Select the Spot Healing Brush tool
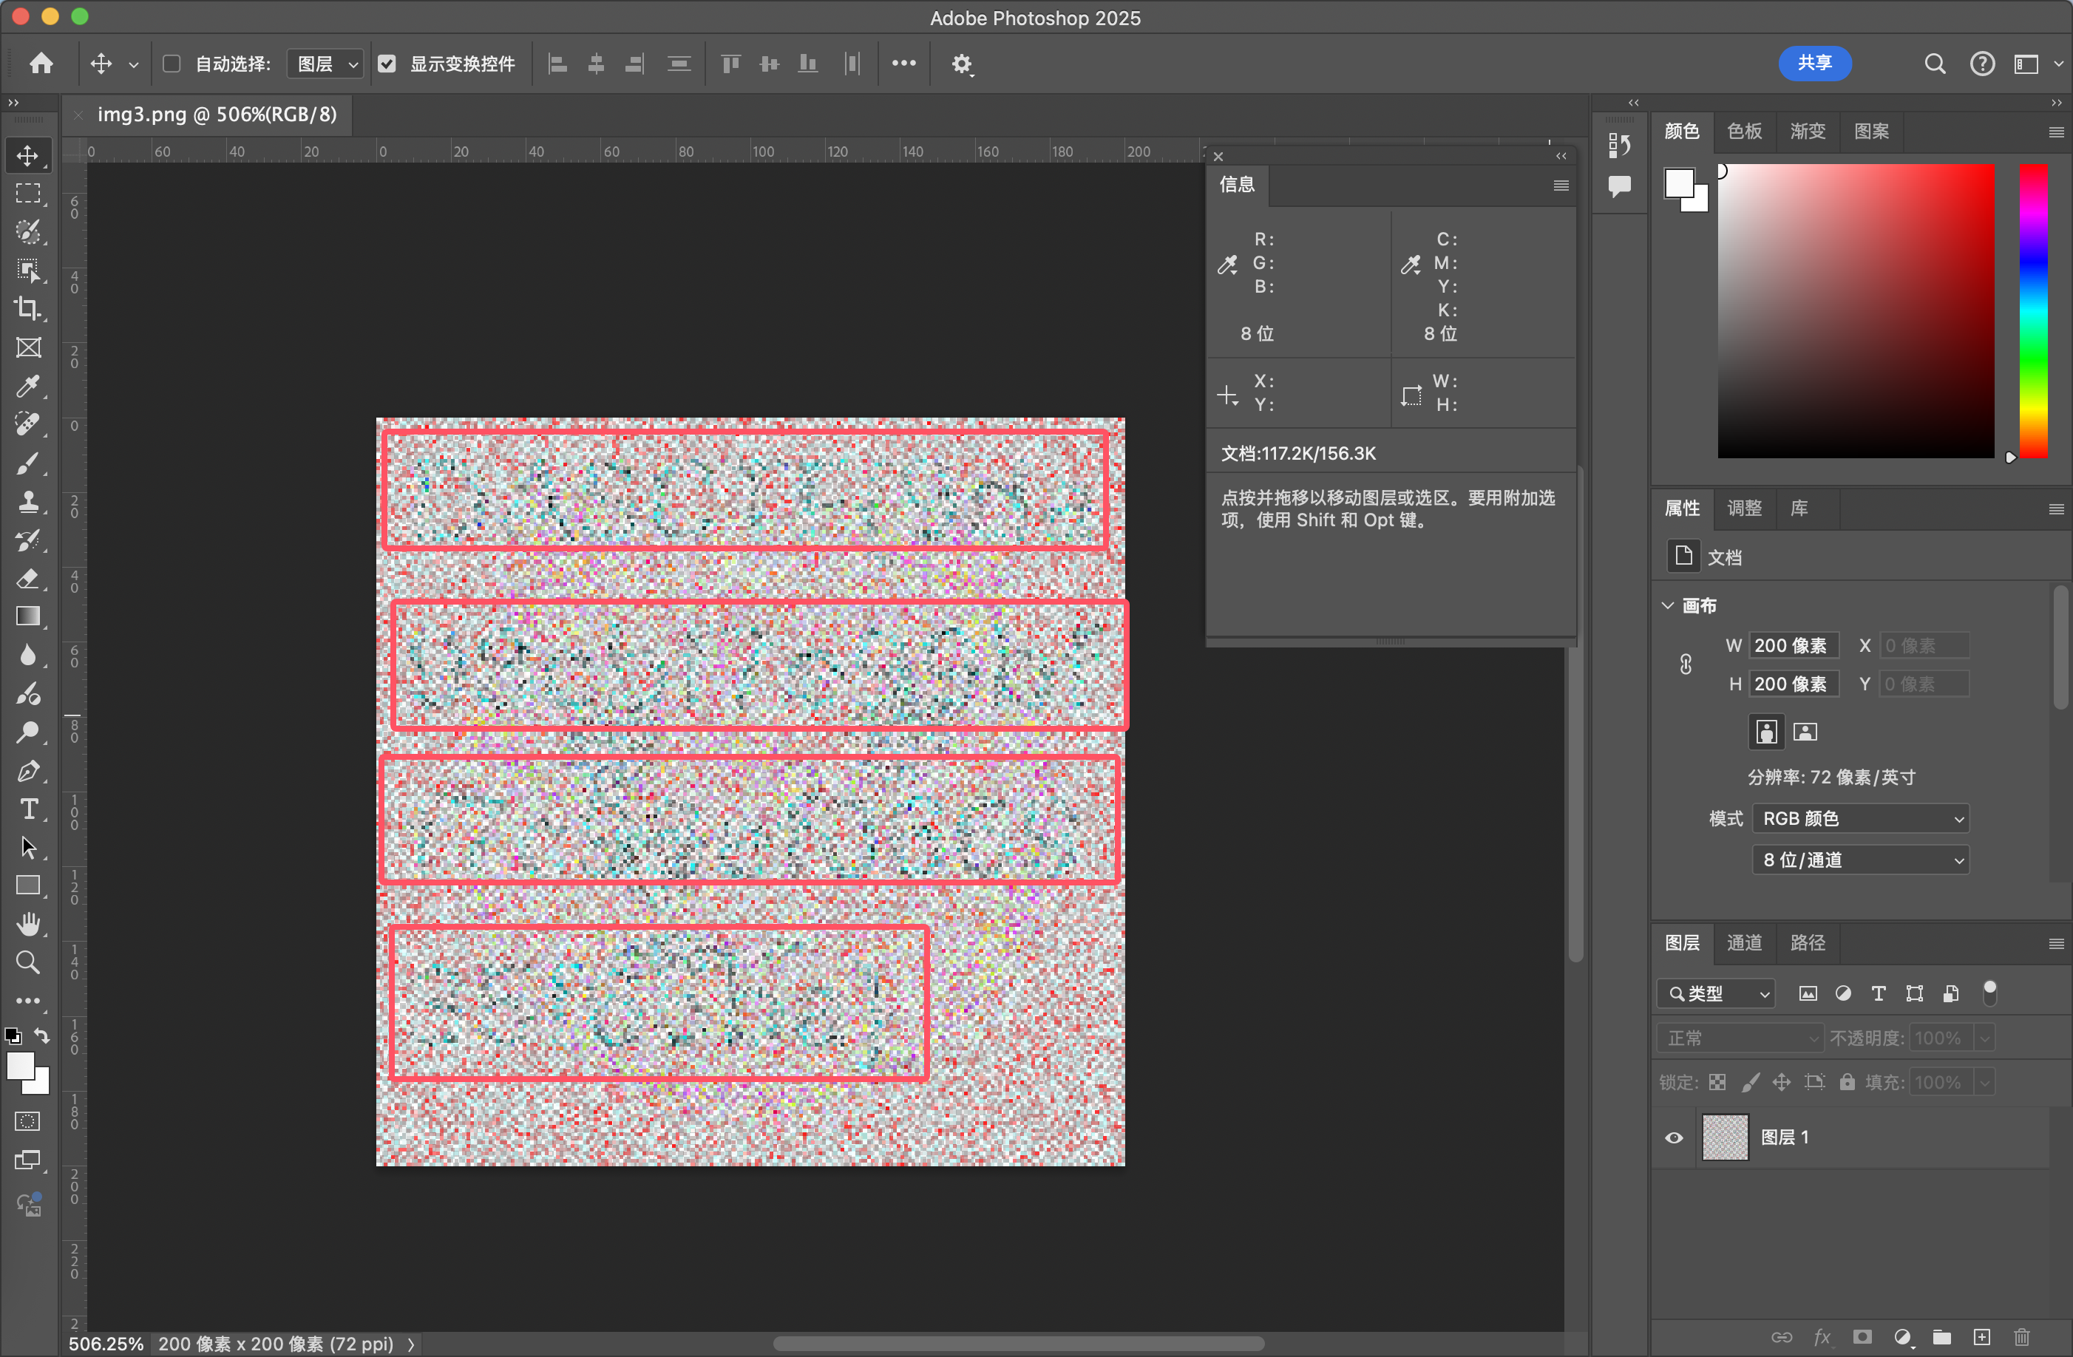 28,424
